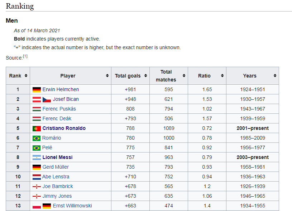The image size is (292, 211).
Task: Click the Dutch flag beside Abe Lenstra
Action: (x=37, y=177)
